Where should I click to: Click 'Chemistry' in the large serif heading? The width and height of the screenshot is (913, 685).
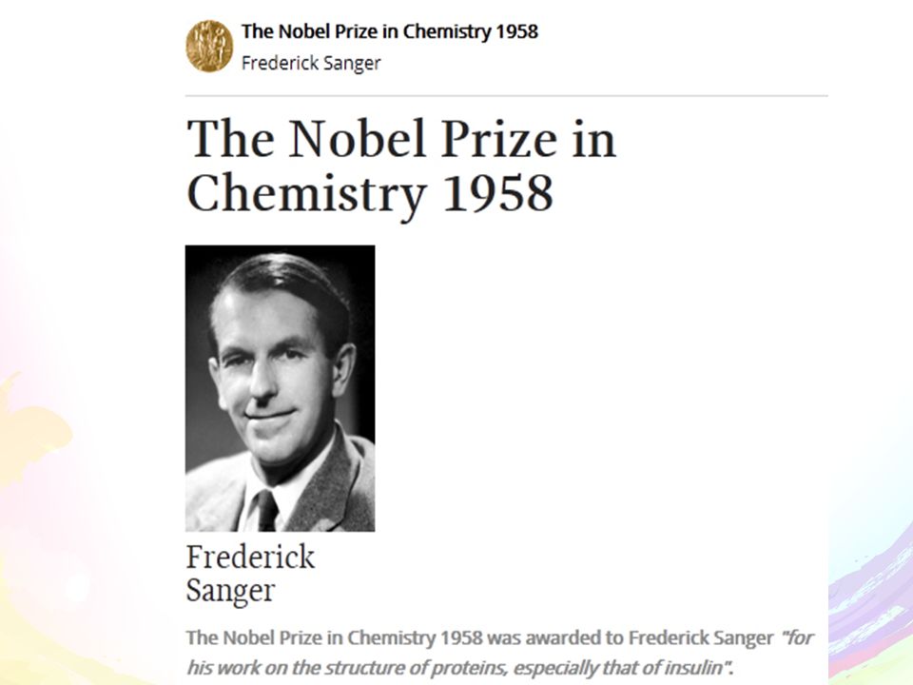307,194
